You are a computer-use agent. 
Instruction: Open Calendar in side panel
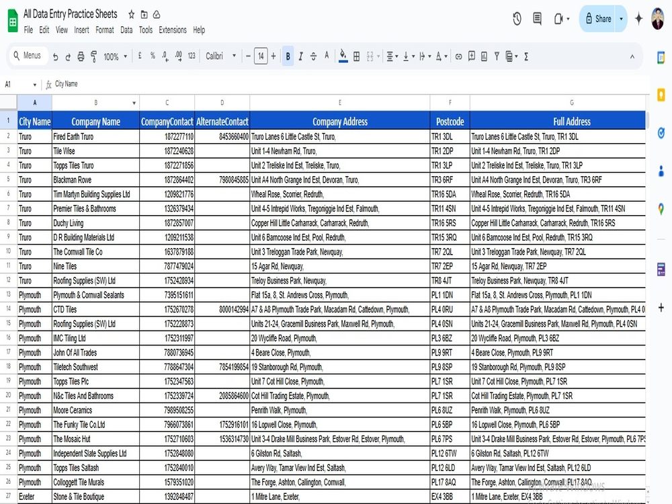click(x=661, y=57)
